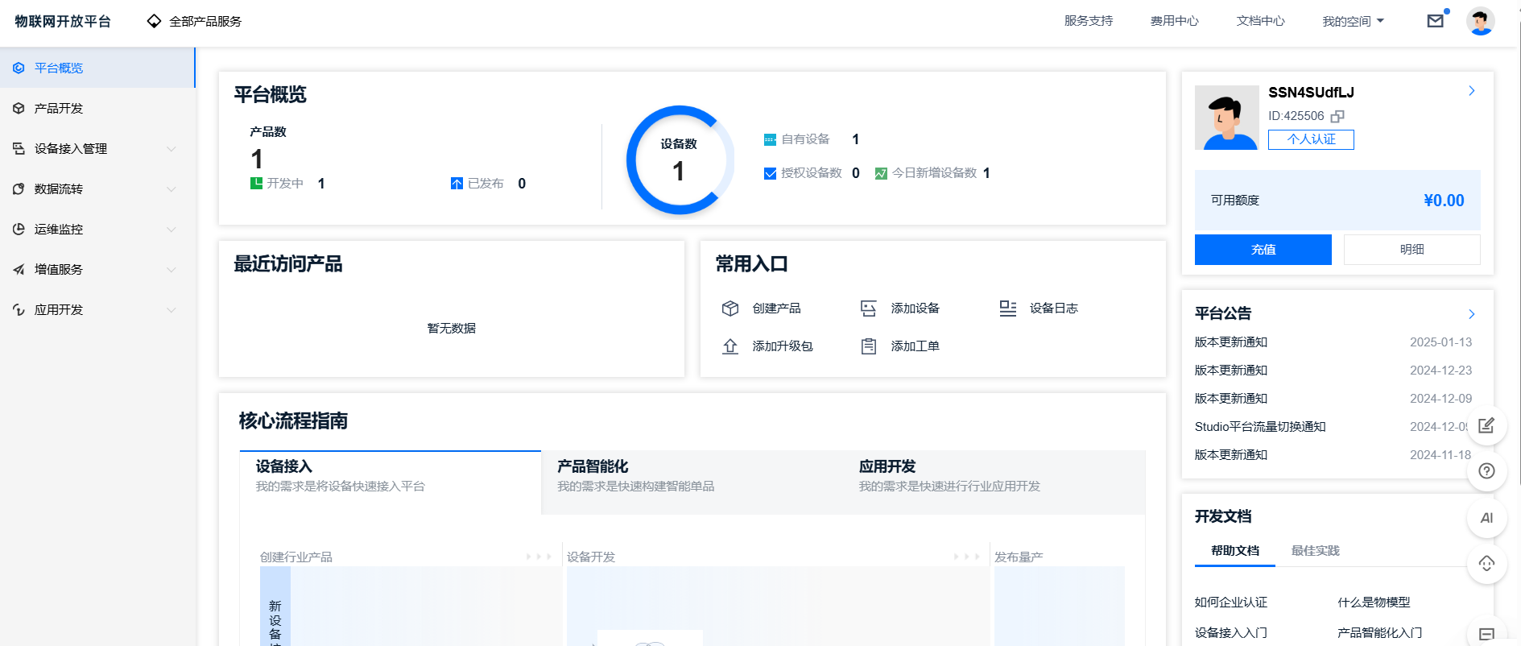The width and height of the screenshot is (1521, 646).
Task: Click the 可用额度 ¥0.00 balance
Action: (x=1337, y=201)
